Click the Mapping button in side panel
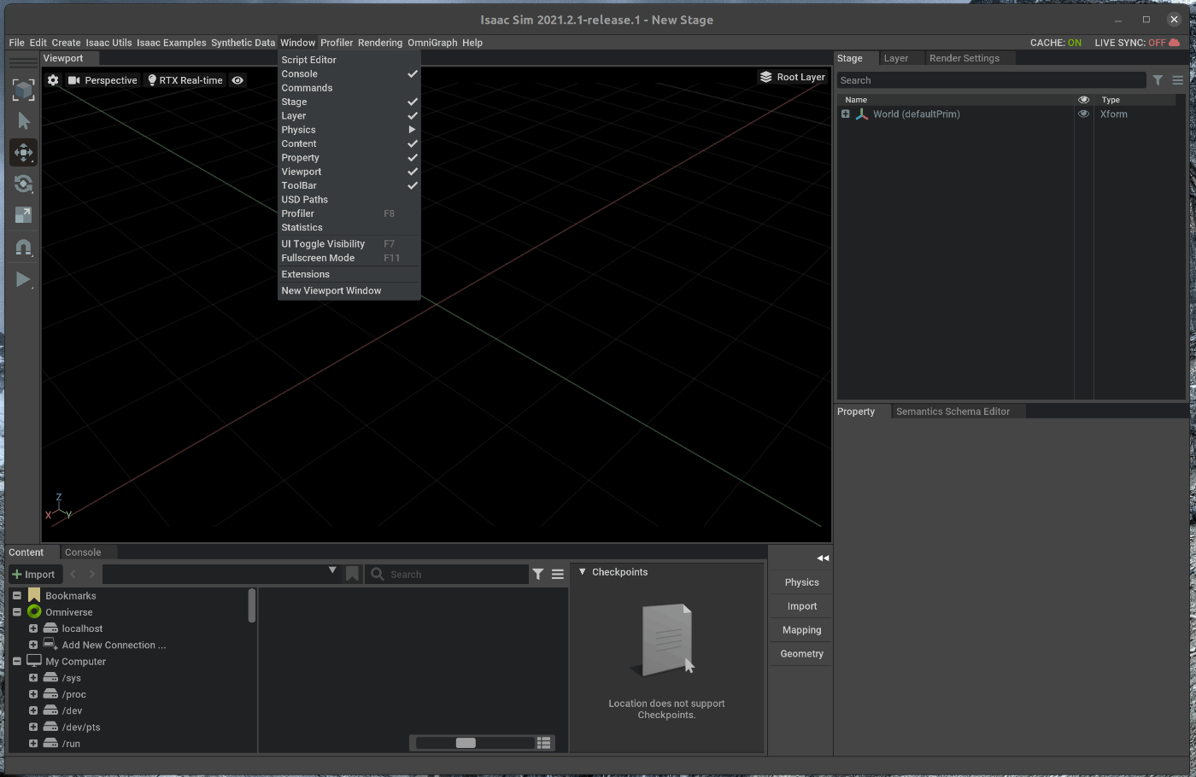 [801, 630]
